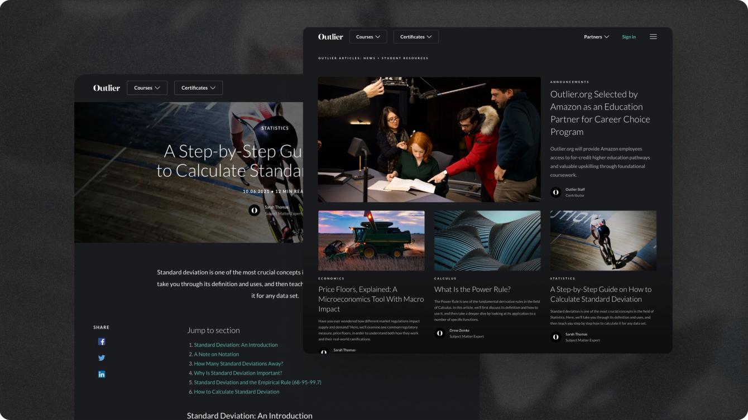Expand Courses dropdown in the Standard Deviation window
Image resolution: width=748 pixels, height=420 pixels.
147,88
